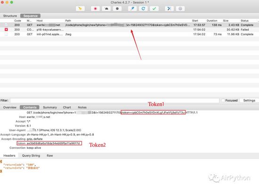Click the Host header row in Contents
This screenshot has width=259, height=190.
tap(34, 117)
